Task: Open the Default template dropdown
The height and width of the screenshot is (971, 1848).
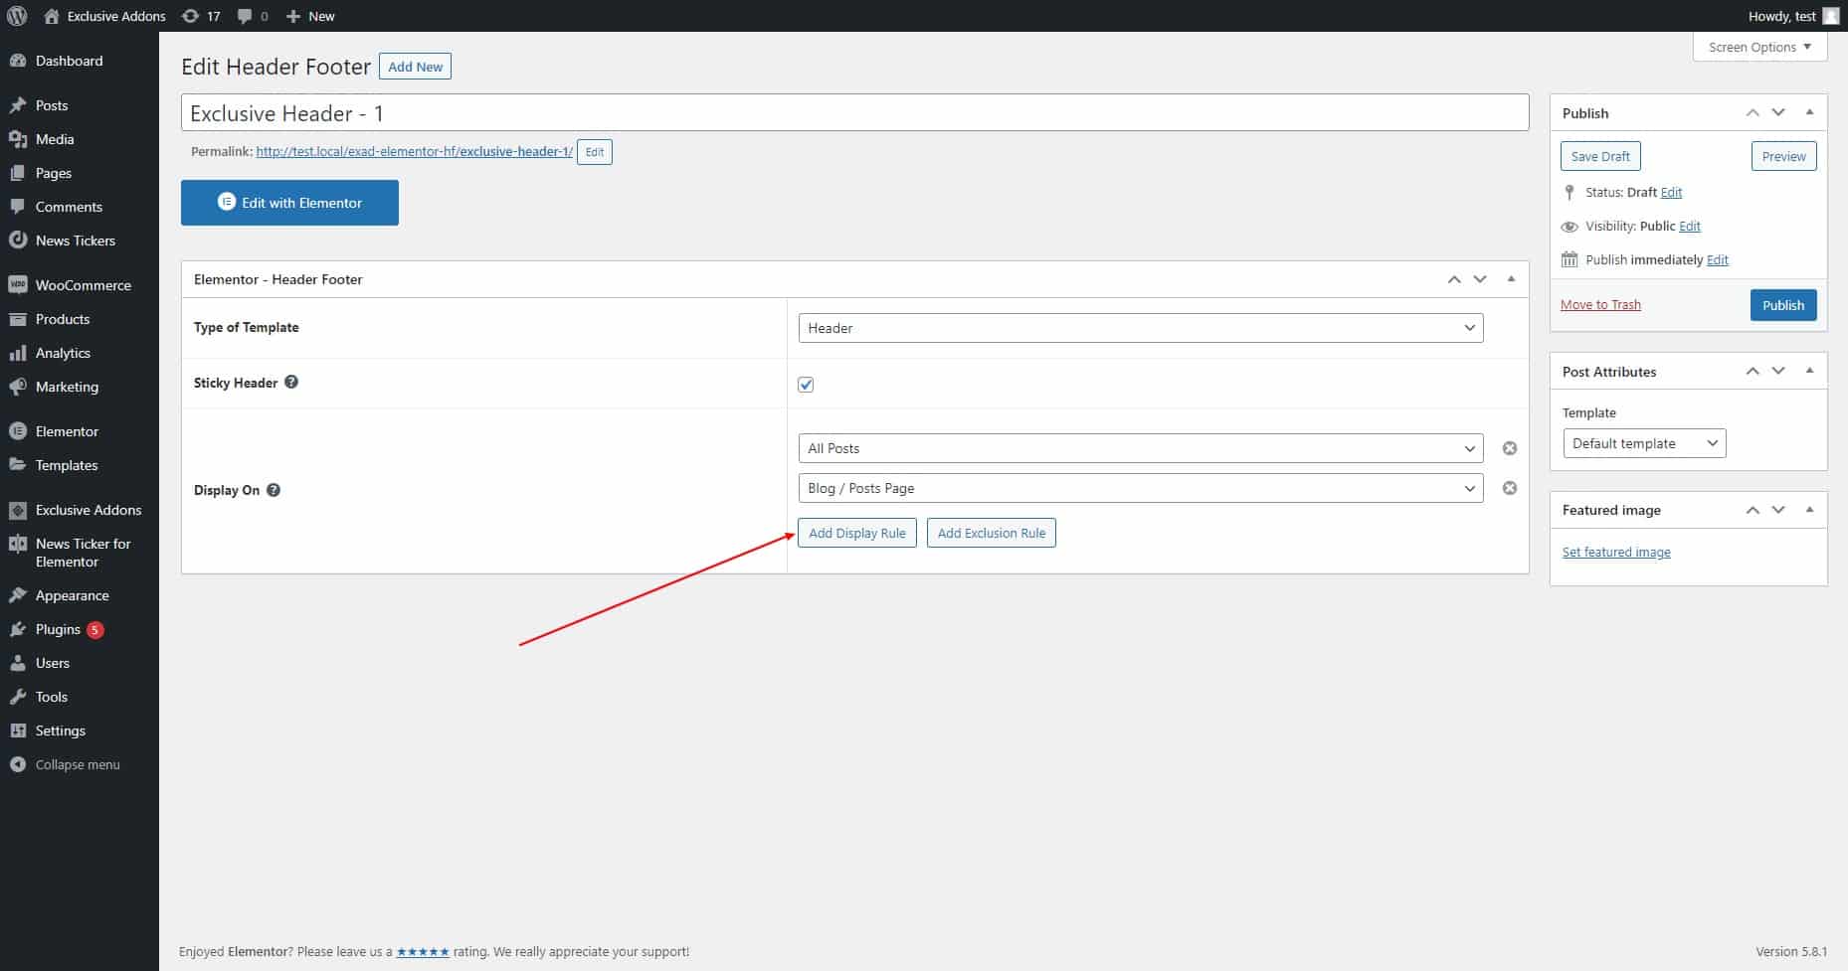Action: (1644, 443)
